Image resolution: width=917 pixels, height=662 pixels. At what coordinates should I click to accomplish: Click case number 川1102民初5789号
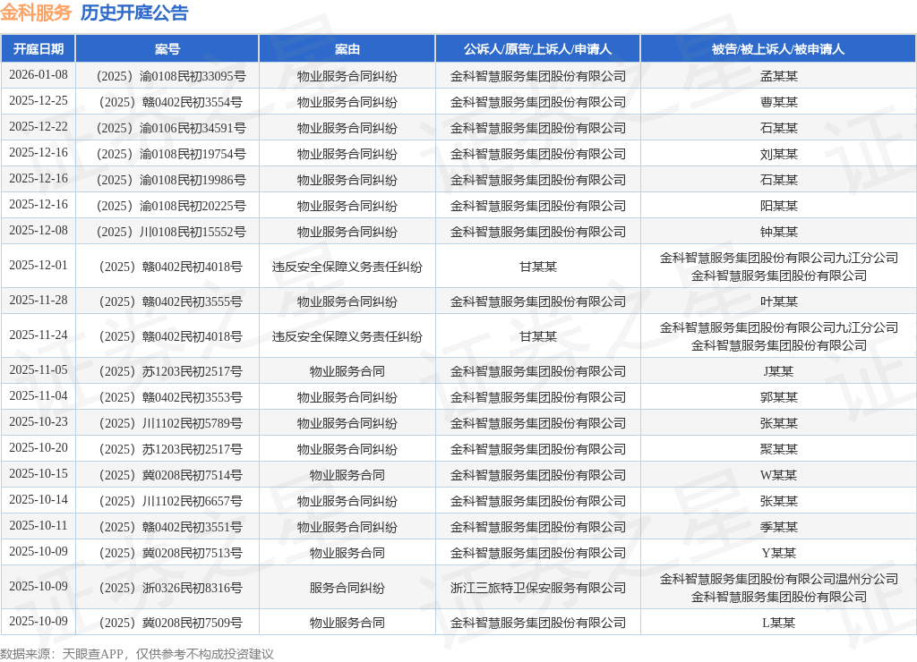pos(171,424)
